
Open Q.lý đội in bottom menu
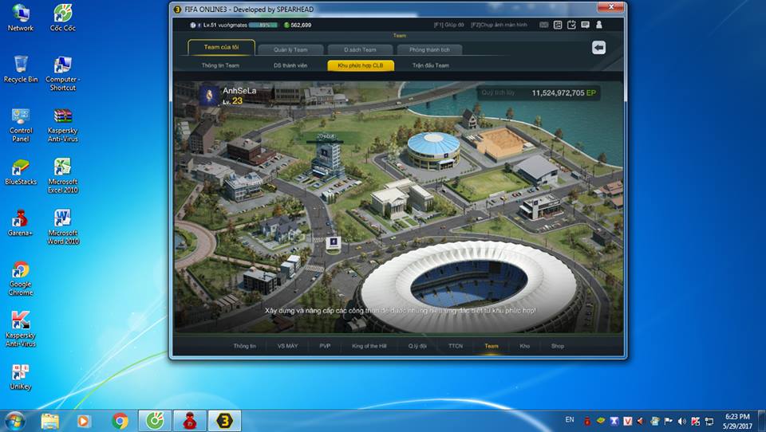pos(417,346)
